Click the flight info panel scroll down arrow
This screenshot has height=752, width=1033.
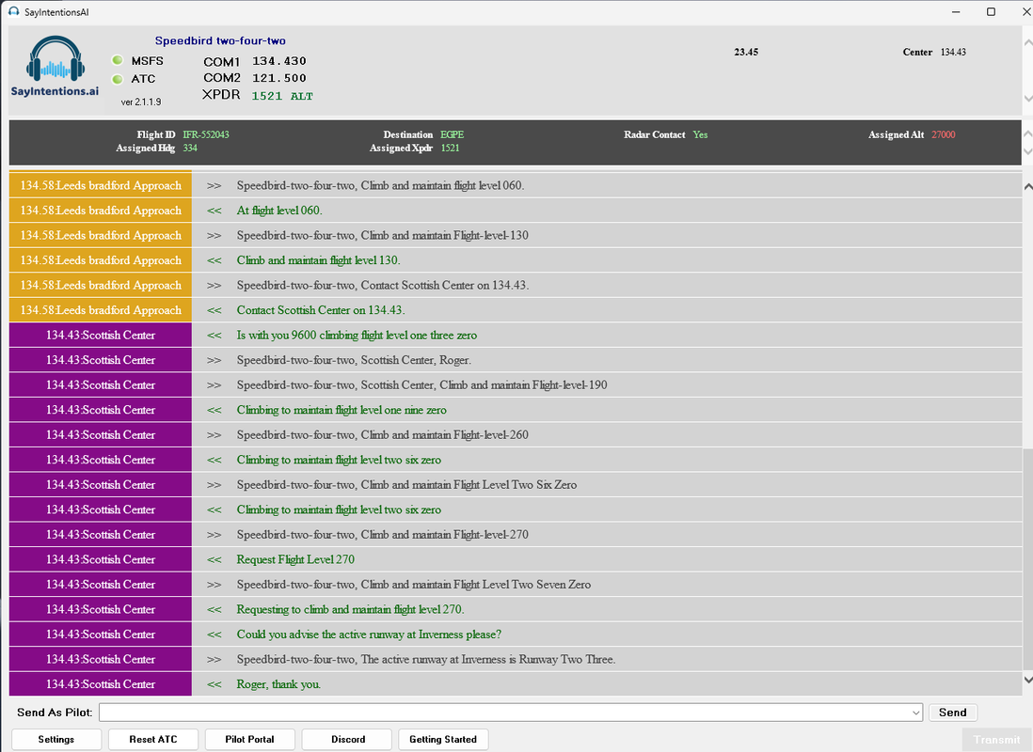coord(1027,151)
